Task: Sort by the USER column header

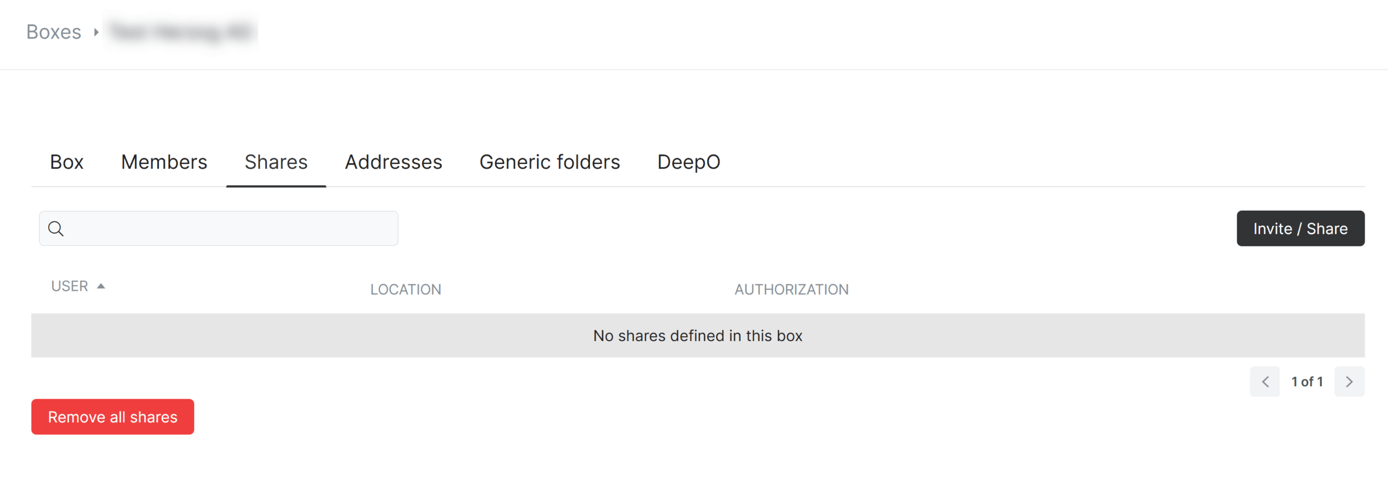Action: coord(69,286)
